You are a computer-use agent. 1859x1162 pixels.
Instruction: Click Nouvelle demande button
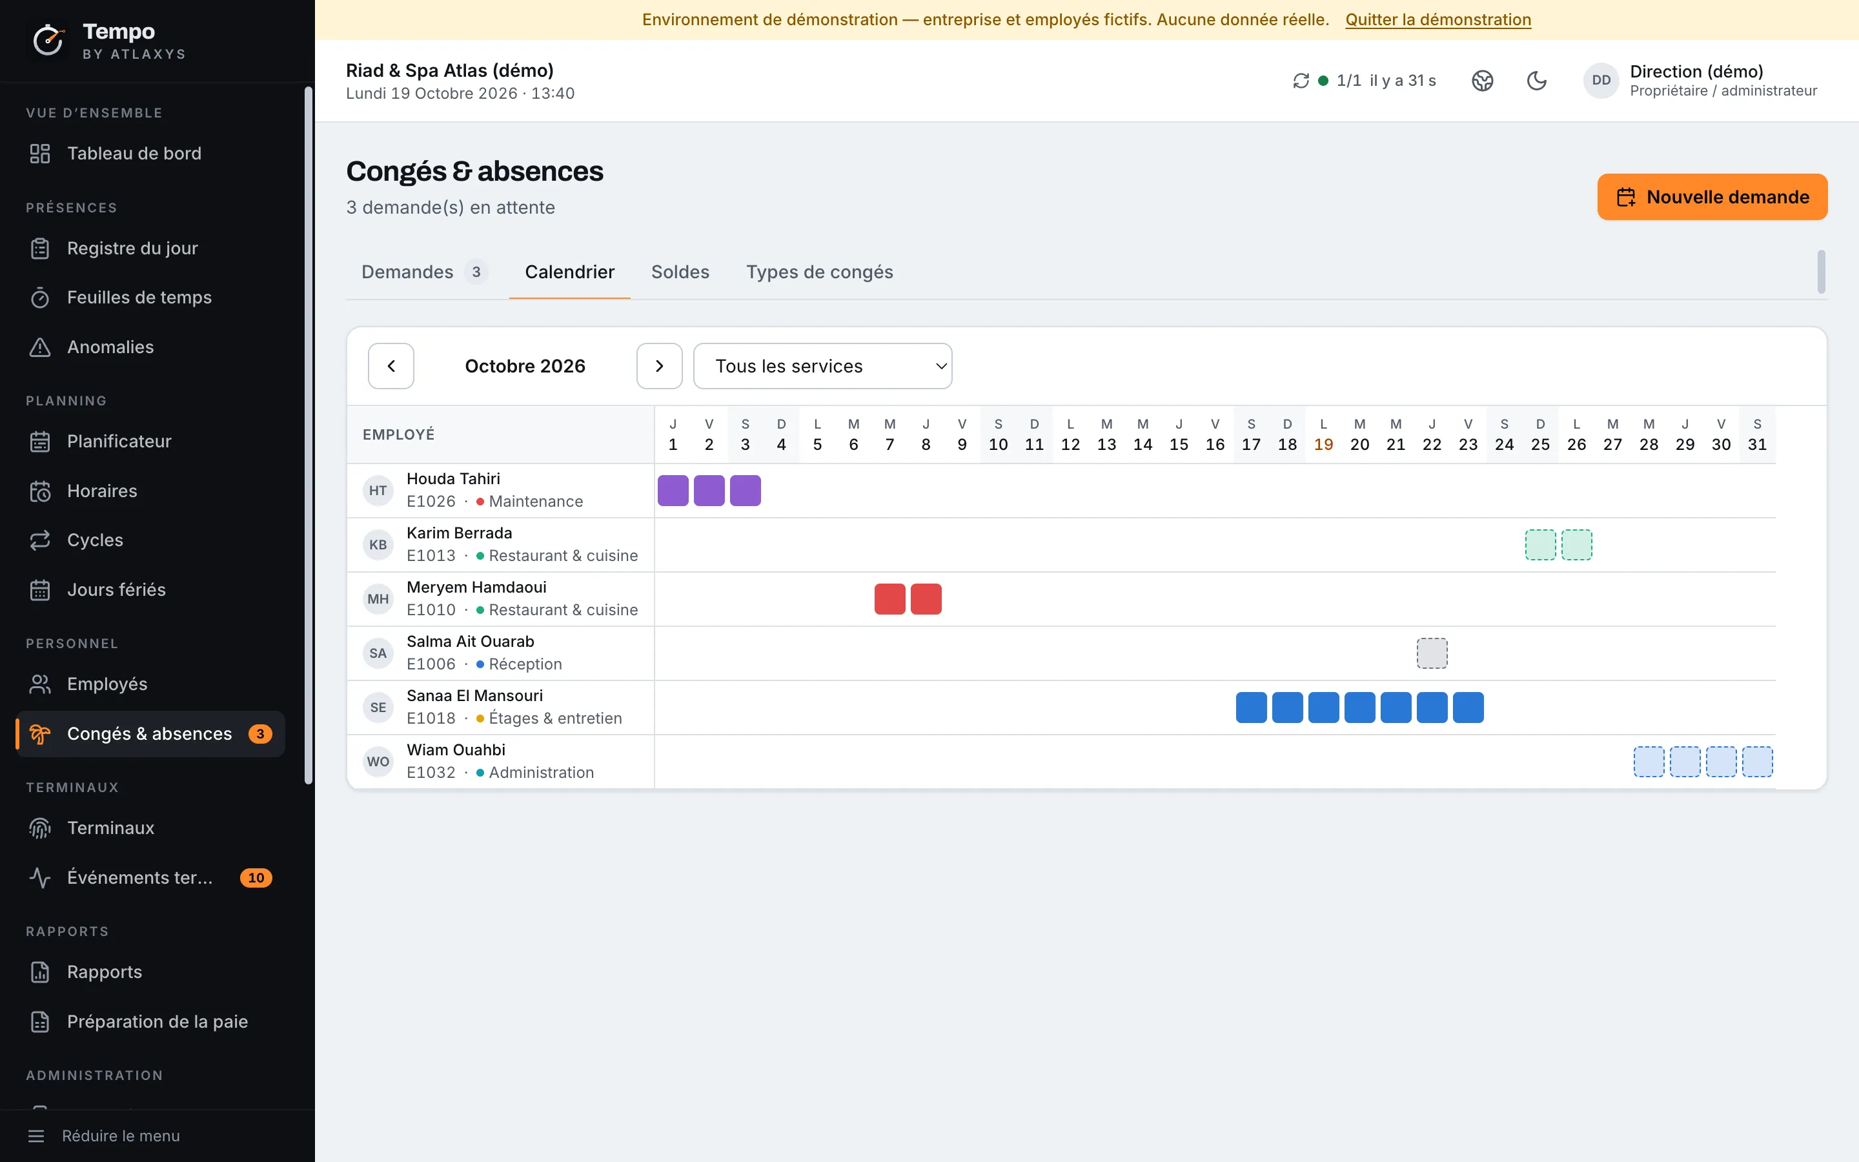tap(1712, 197)
